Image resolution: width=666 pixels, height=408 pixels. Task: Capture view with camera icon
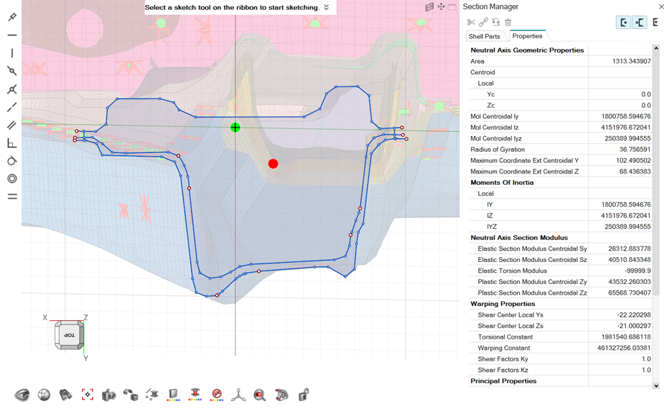pyautogui.click(x=108, y=395)
